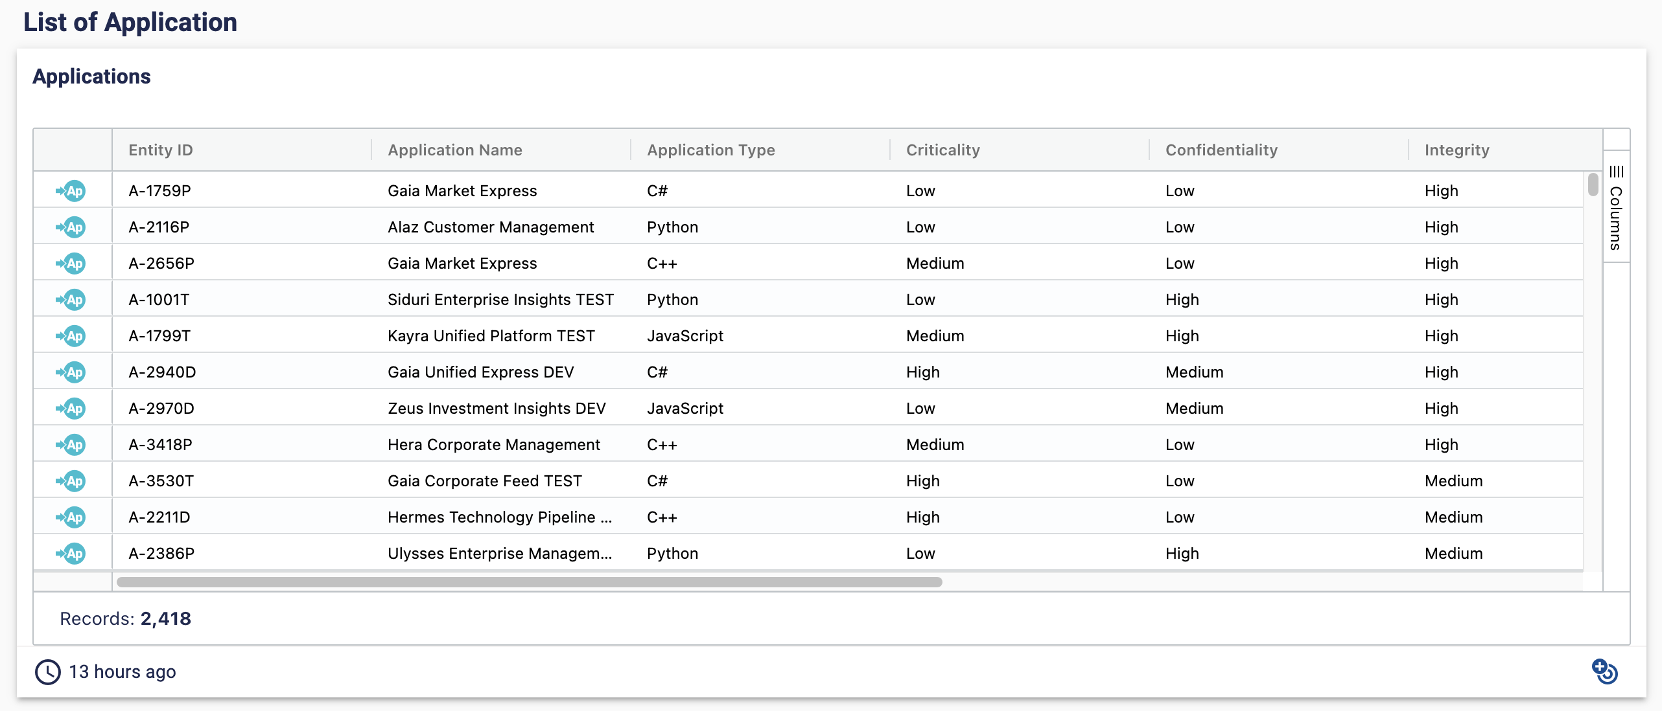This screenshot has height=711, width=1662.
Task: Click Medium integrity in row A-2211D
Action: coord(1454,517)
